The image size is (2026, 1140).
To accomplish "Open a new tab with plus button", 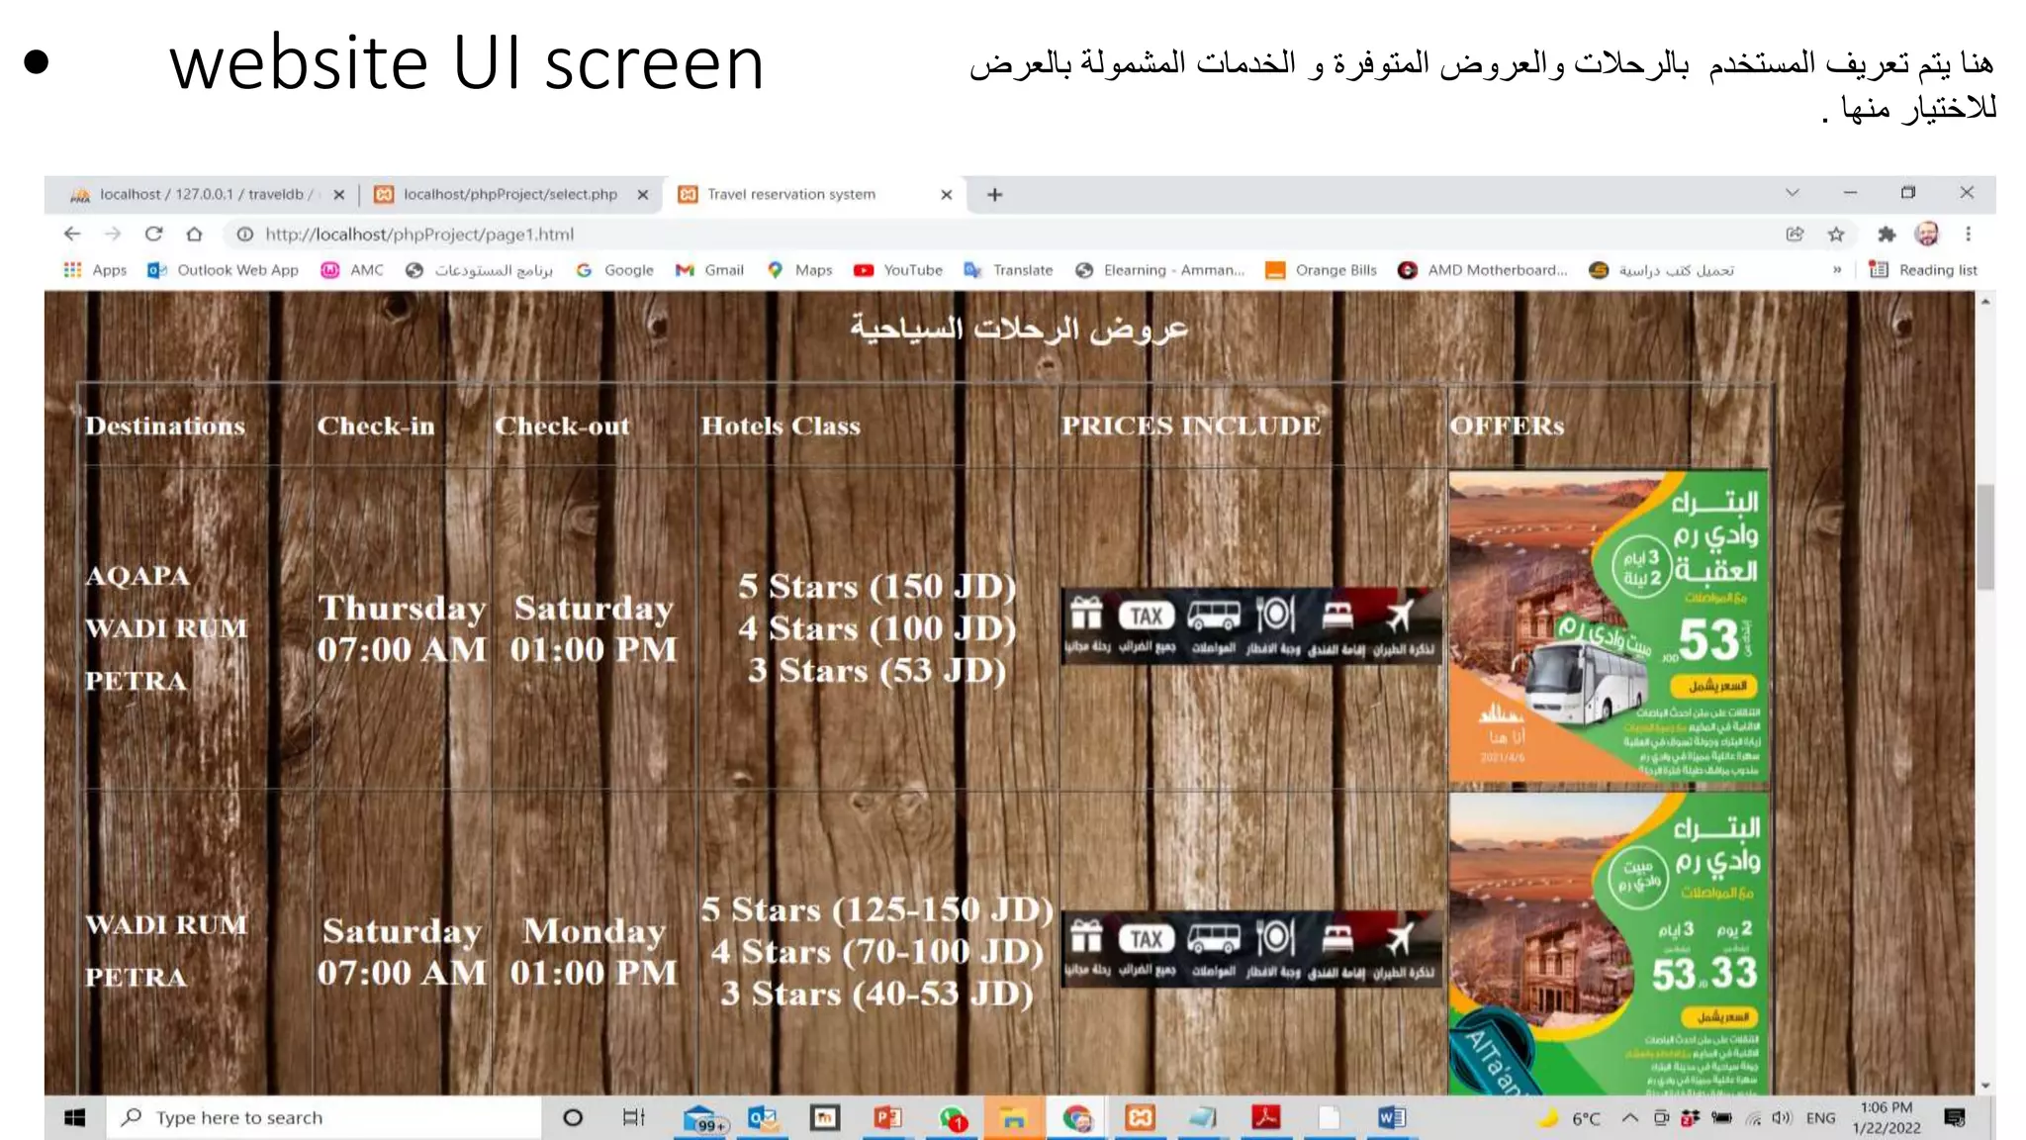I will [995, 195].
